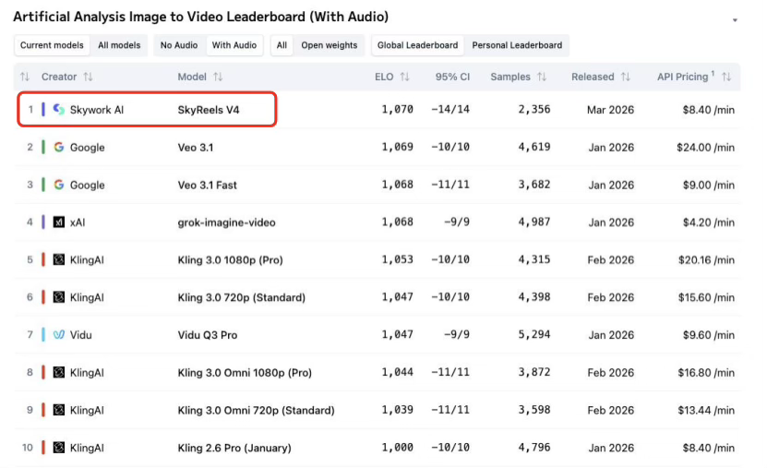Sort by the Model column arrows
The width and height of the screenshot is (767, 468).
tap(219, 77)
